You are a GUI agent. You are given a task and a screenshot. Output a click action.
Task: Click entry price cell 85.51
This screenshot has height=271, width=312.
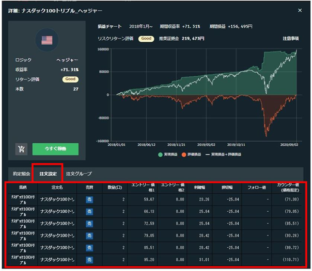click(149, 248)
